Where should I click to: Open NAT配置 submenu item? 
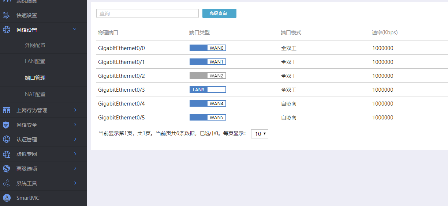pyautogui.click(x=44, y=94)
